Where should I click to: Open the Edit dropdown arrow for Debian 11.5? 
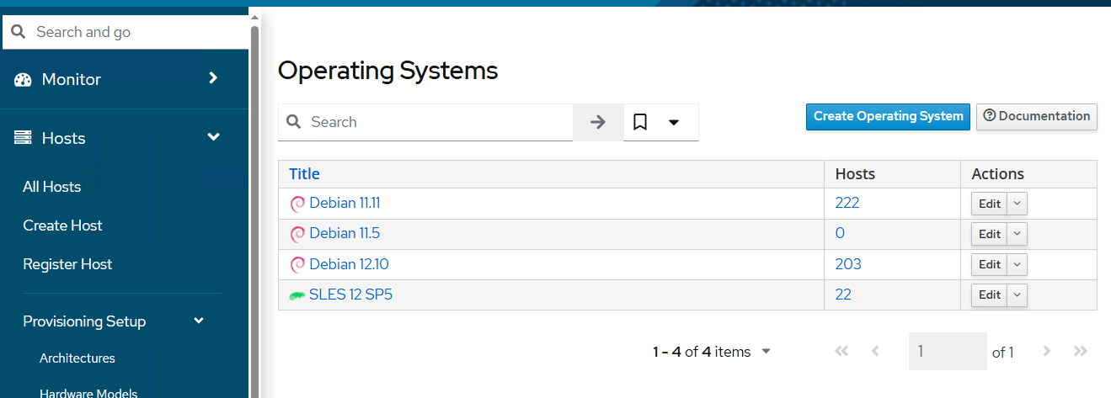coord(1018,234)
